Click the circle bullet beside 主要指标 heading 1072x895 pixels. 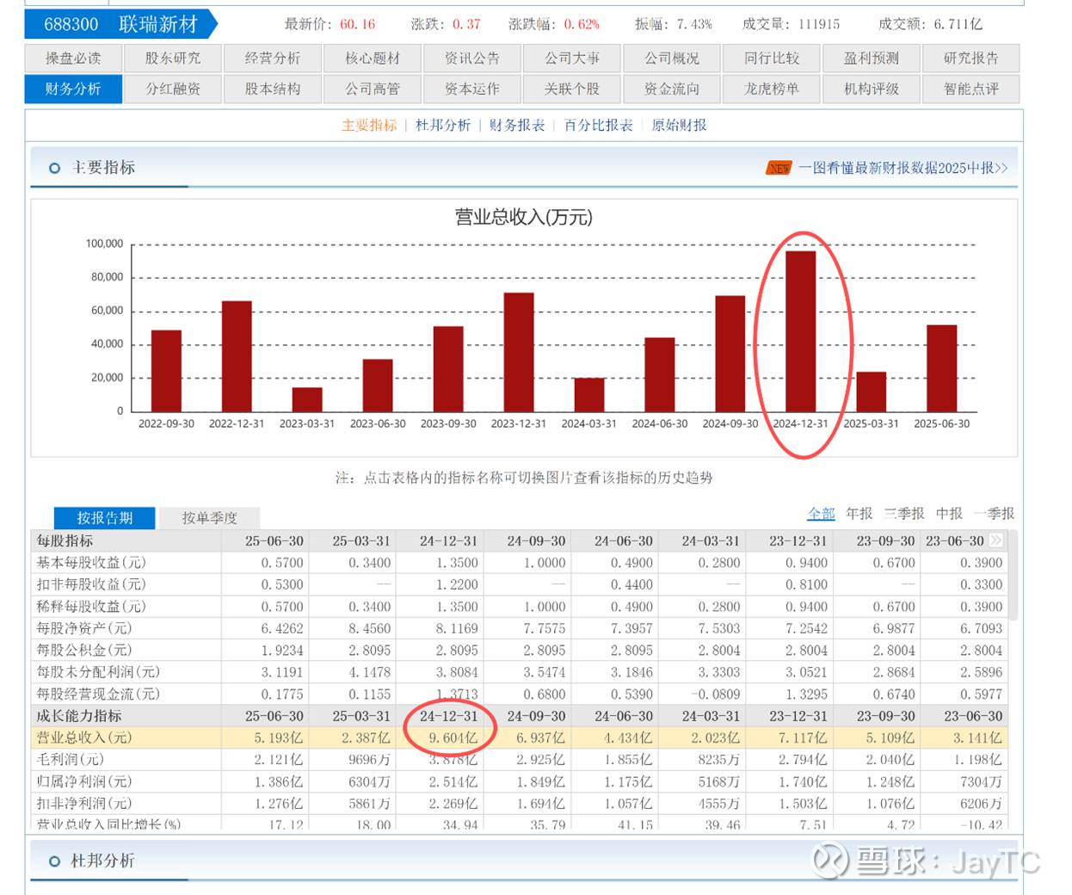[54, 169]
